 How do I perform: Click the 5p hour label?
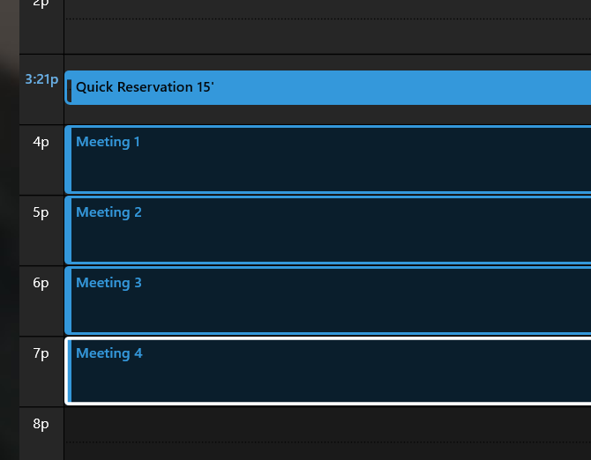click(41, 211)
